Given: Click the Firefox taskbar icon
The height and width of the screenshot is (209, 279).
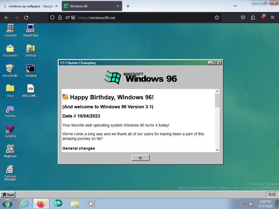Looking at the screenshot, I should pos(41,204).
